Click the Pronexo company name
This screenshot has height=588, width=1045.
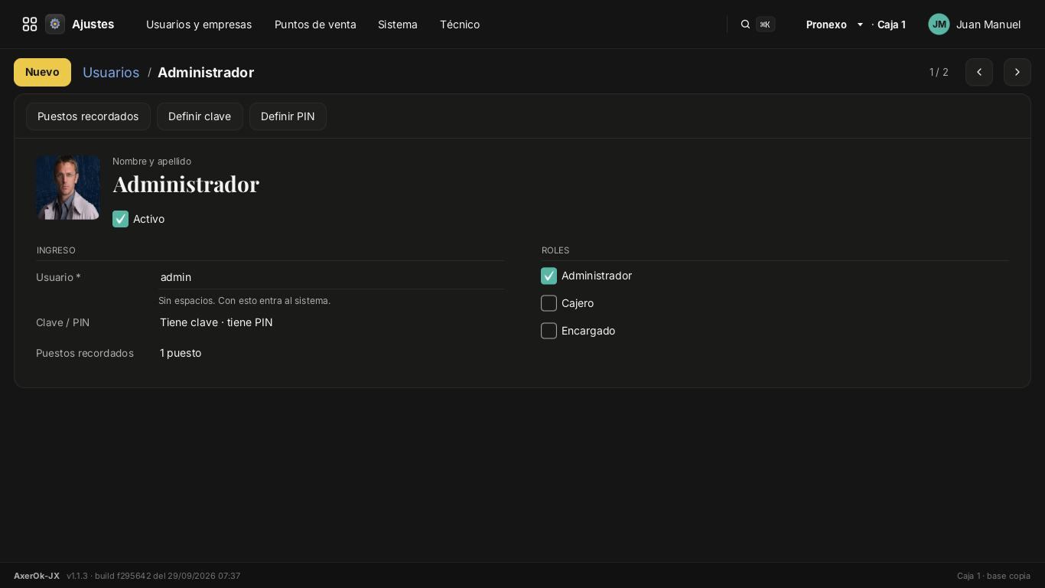[826, 24]
